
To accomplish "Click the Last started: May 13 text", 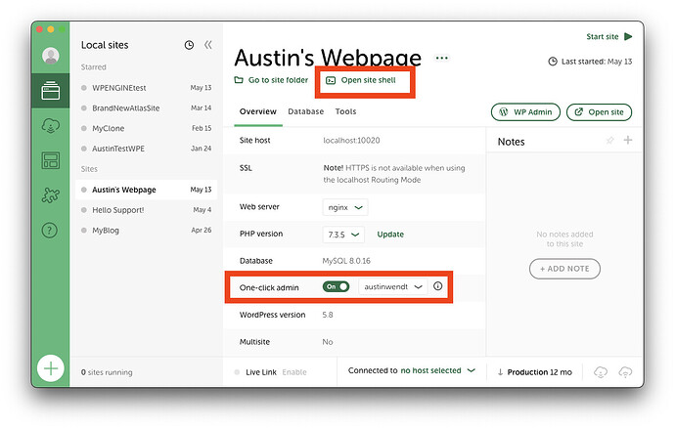I will coord(596,62).
